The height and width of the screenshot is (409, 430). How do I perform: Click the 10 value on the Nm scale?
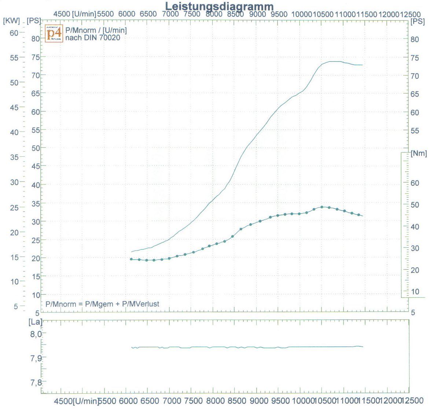416,292
